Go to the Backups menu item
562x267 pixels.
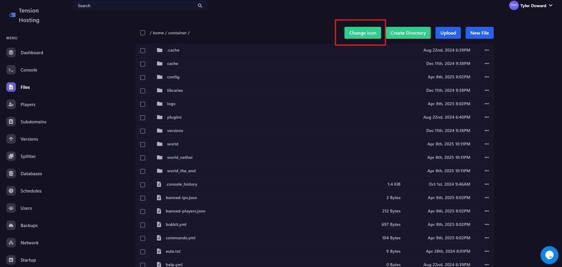[29, 225]
